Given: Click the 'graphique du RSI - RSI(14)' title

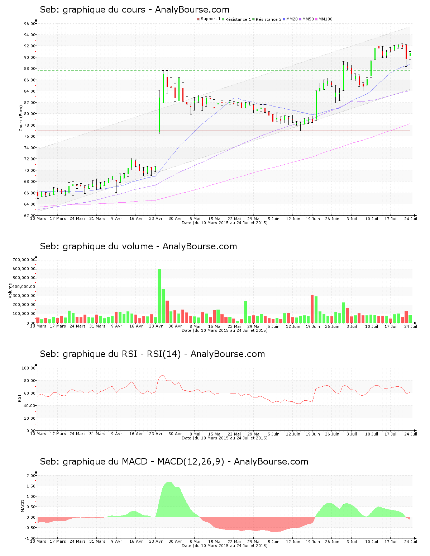Looking at the screenshot, I should (x=152, y=354).
